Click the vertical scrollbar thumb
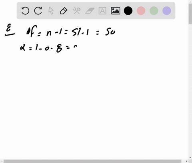Viewport: 192px width, 163px height. pyautogui.click(x=190, y=14)
